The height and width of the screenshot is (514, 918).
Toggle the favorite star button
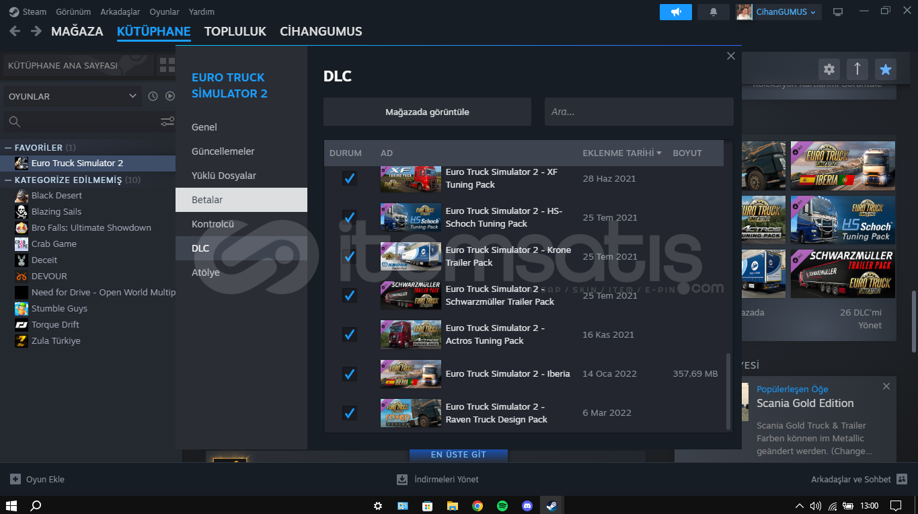886,69
